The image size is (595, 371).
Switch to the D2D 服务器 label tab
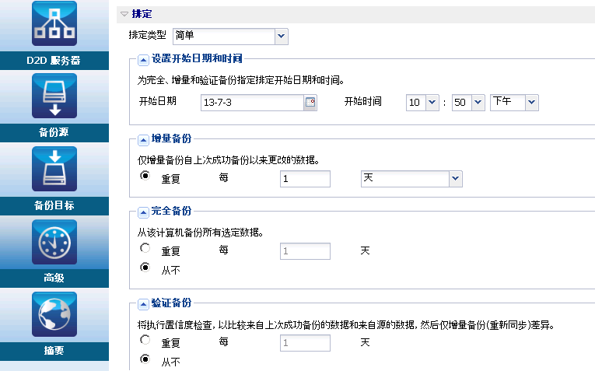coord(54,61)
